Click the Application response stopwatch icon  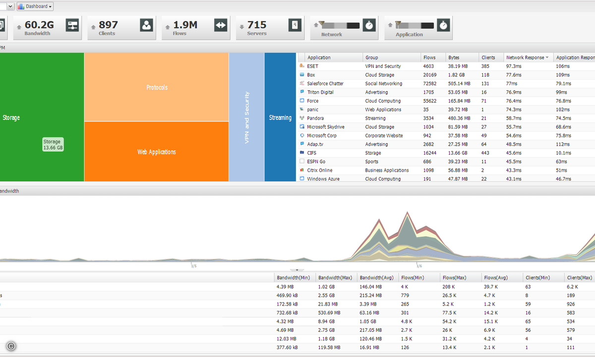click(x=444, y=25)
